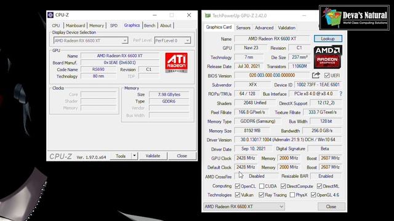This screenshot has height=221, width=394.
Task: Toggle the OpenGL 4.6 checkbox
Action: coord(313,195)
